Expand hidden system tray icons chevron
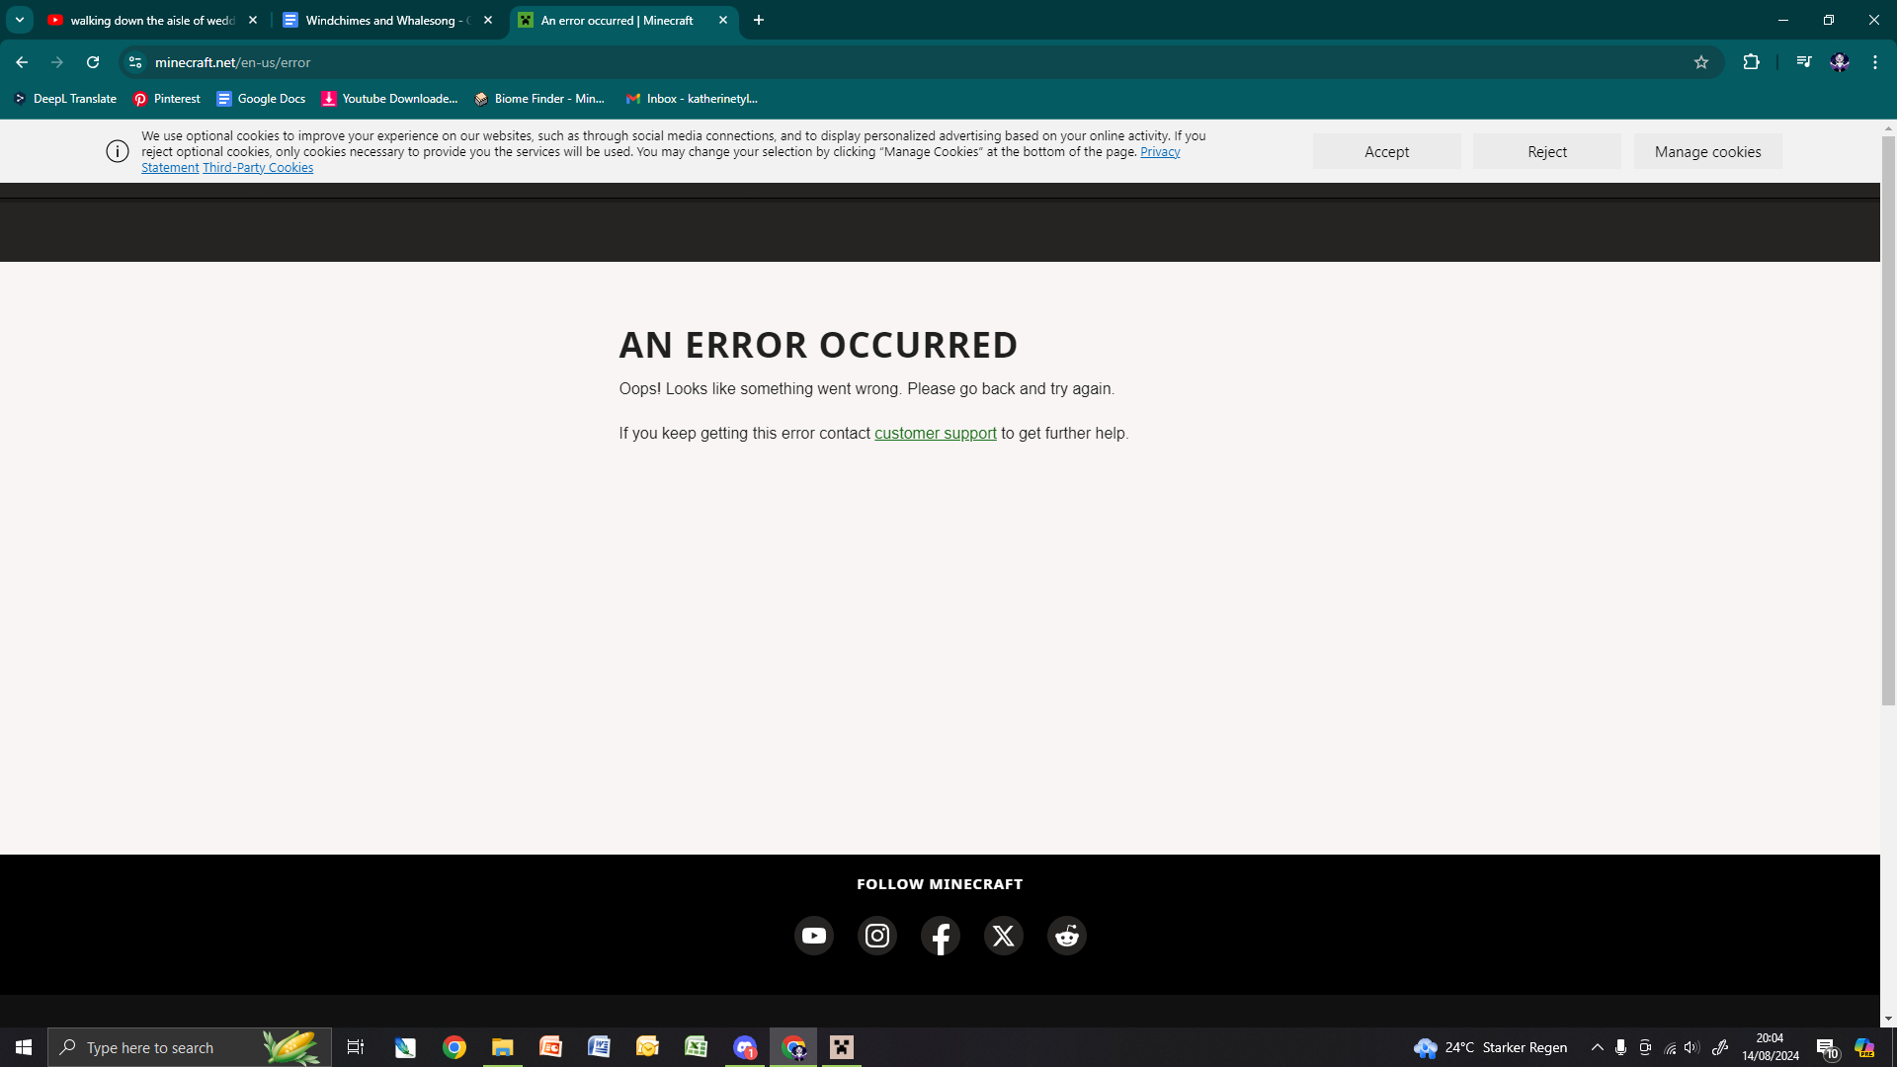Screen dimensions: 1897x1067 point(1597,1047)
